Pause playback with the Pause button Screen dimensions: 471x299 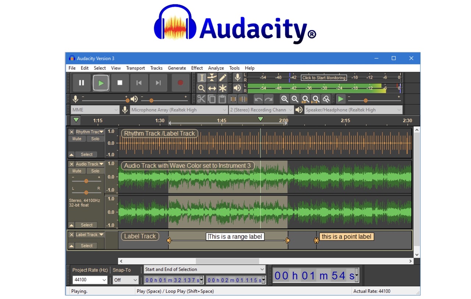[81, 83]
